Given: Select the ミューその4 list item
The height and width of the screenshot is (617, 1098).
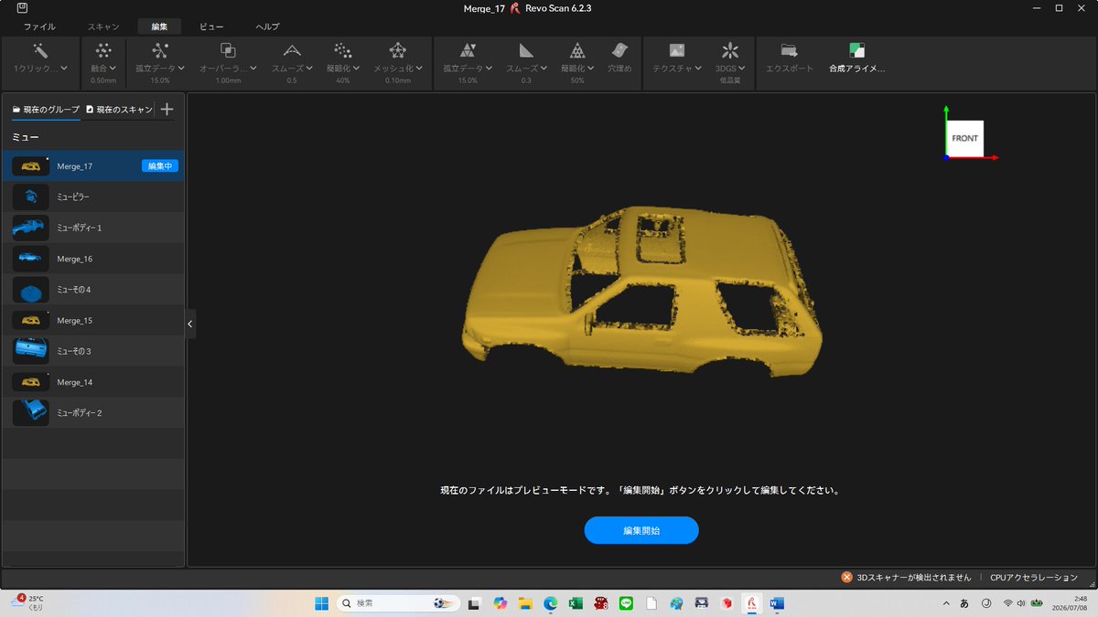Looking at the screenshot, I should tap(93, 290).
